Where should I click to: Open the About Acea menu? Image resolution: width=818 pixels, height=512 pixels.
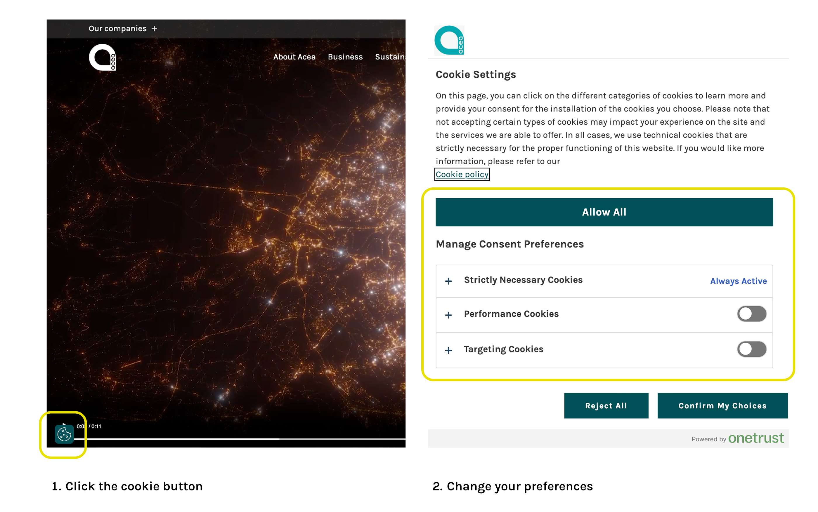coord(294,57)
